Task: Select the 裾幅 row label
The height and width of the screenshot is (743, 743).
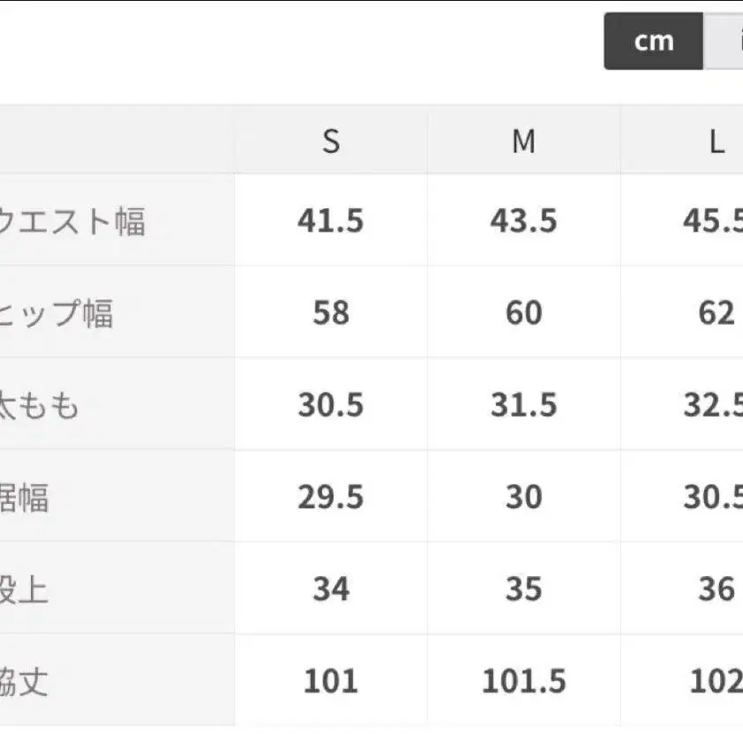Action: pos(24,497)
